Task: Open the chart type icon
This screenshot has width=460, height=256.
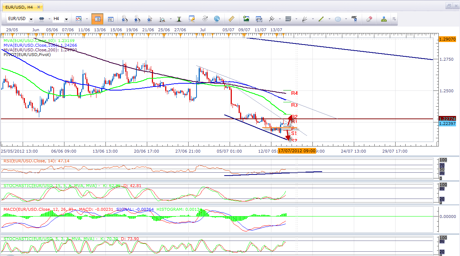Action: [x=79, y=19]
